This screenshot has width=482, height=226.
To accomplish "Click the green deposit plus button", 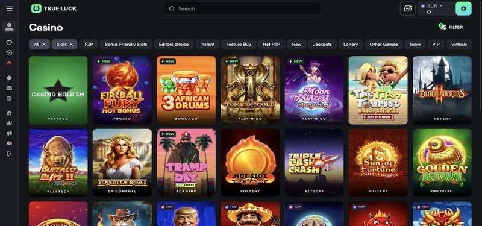I will (x=463, y=8).
